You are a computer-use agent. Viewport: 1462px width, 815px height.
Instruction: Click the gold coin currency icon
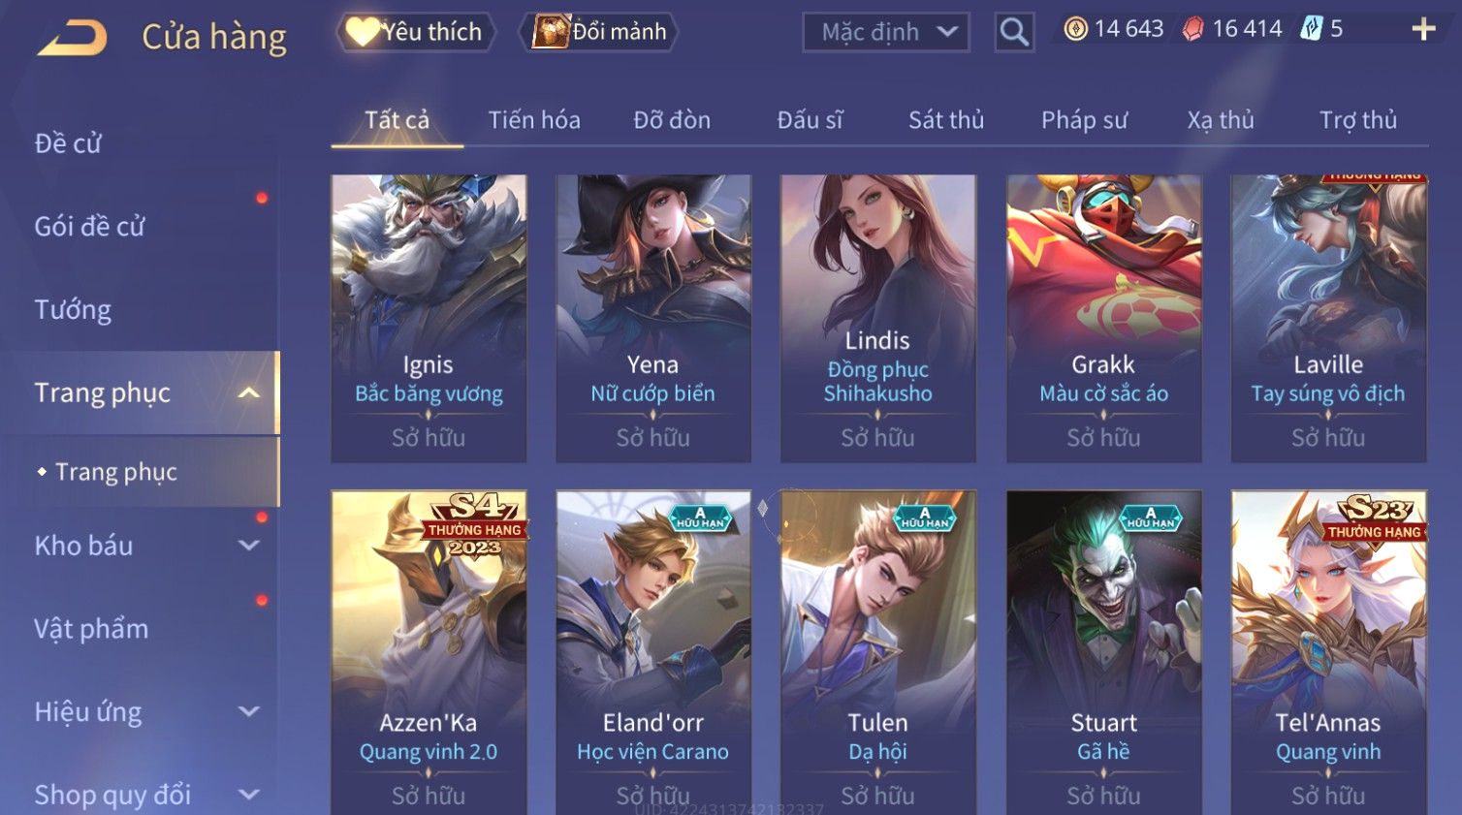coord(1075,29)
